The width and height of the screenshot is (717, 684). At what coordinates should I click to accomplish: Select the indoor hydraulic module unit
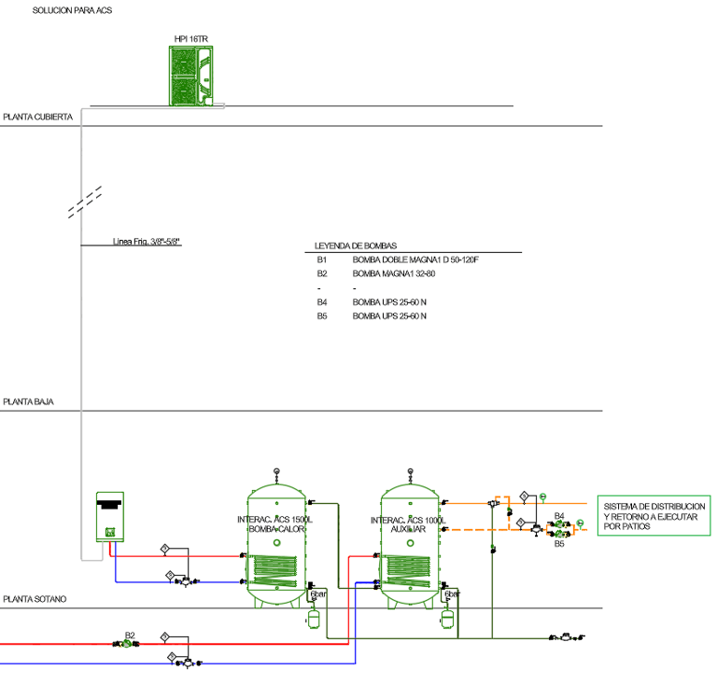(x=110, y=517)
